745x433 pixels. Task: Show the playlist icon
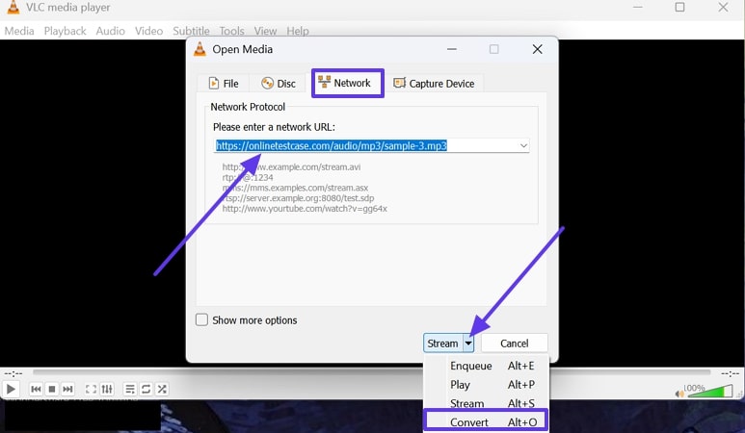tap(129, 390)
